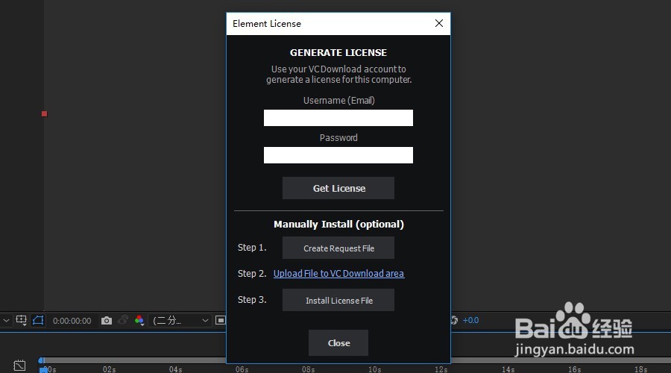Click the 02s mark on time ruler
The image size is (671, 373).
109,369
